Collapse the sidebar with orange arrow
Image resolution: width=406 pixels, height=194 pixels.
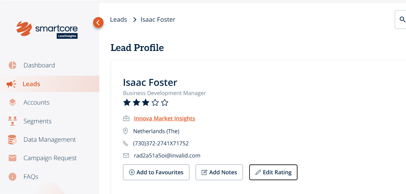pos(98,22)
